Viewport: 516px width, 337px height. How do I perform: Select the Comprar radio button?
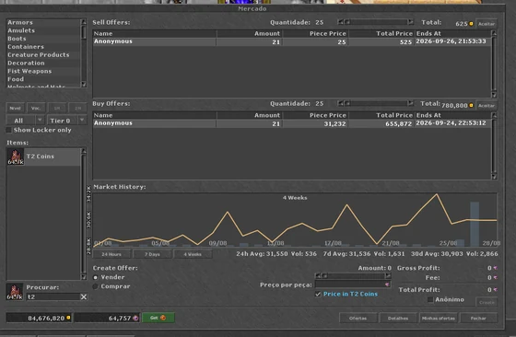pyautogui.click(x=96, y=286)
